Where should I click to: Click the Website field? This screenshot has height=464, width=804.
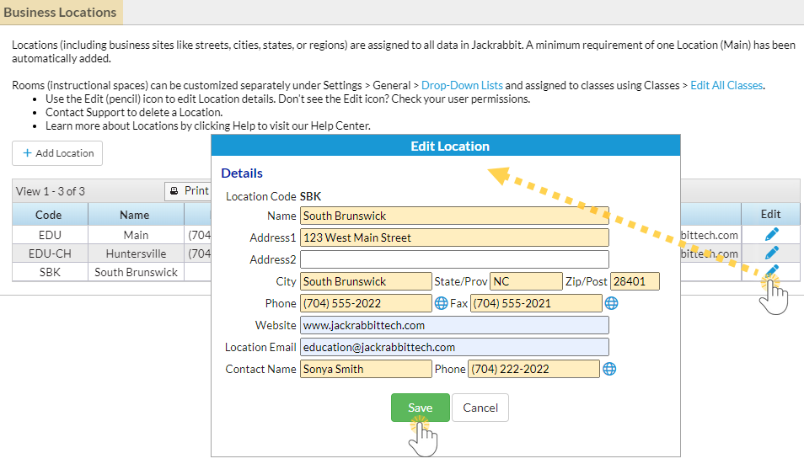[454, 325]
